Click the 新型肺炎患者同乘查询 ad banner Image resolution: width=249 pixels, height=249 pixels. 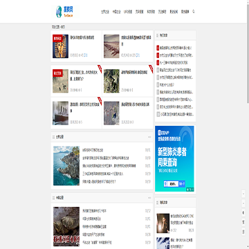(174, 158)
